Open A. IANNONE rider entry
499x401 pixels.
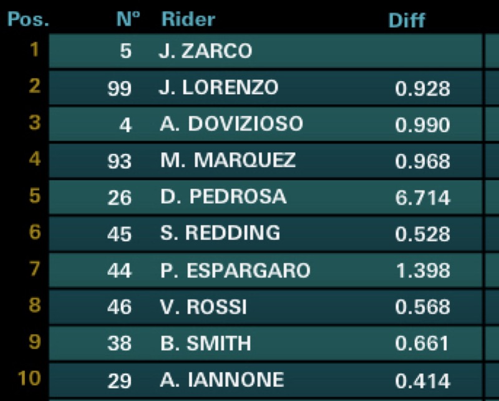pyautogui.click(x=221, y=379)
